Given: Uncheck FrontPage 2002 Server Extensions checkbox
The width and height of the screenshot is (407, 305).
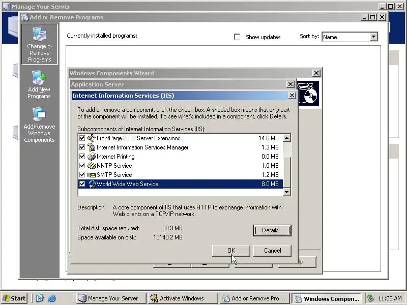Looking at the screenshot, I should pos(82,138).
